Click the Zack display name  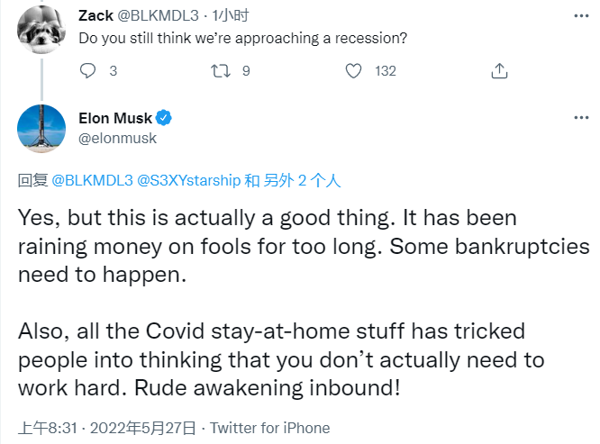(97, 17)
